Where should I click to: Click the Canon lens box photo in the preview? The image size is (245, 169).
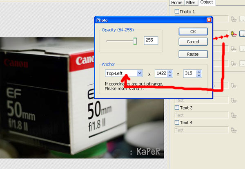tap(82, 98)
